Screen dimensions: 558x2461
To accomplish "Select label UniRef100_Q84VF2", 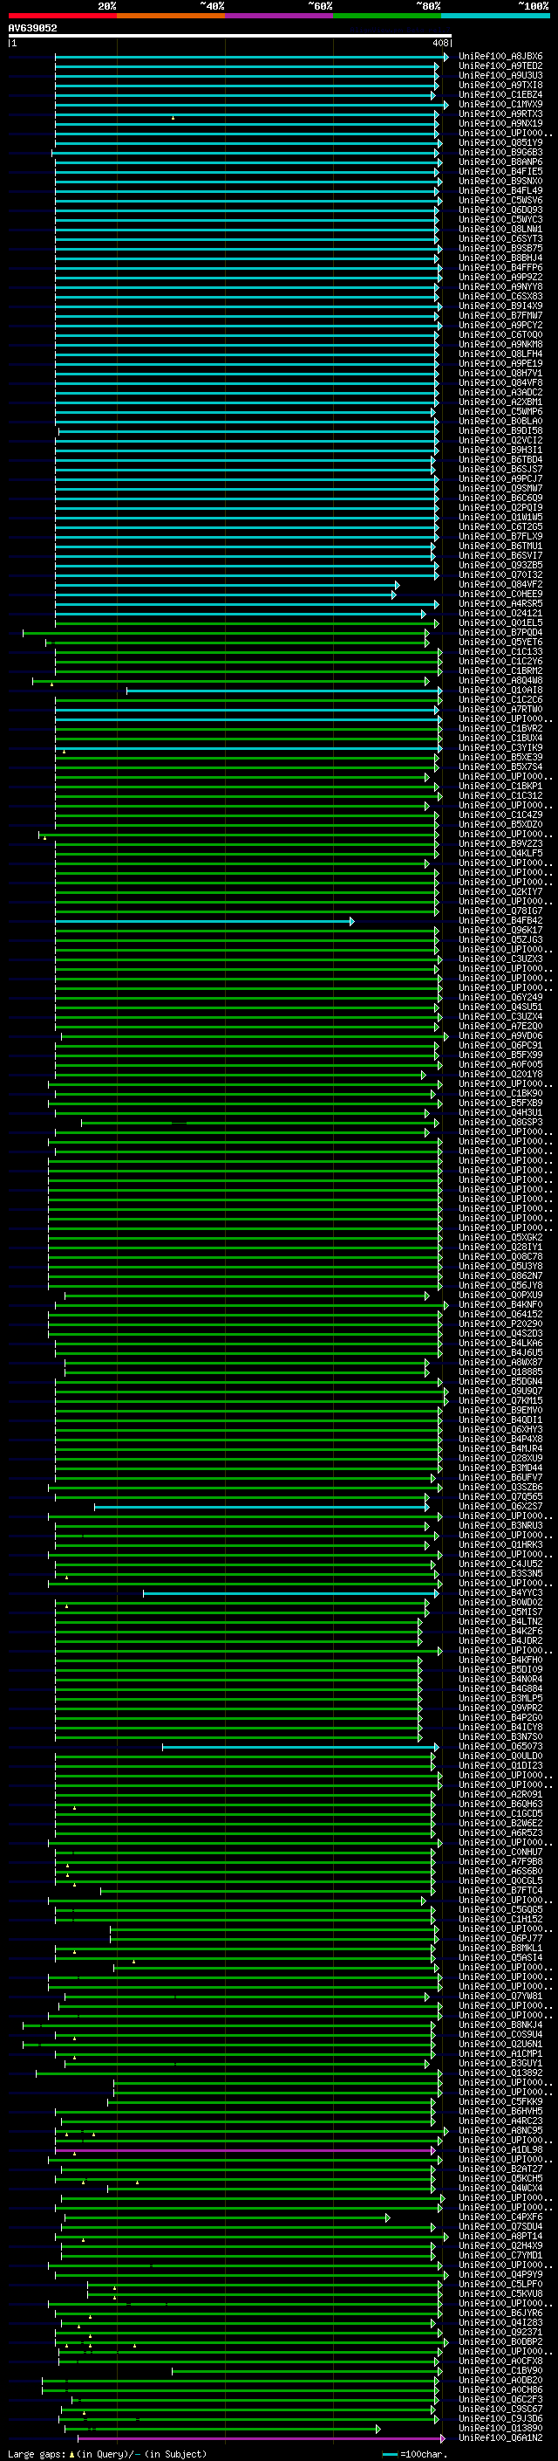I will coord(500,585).
